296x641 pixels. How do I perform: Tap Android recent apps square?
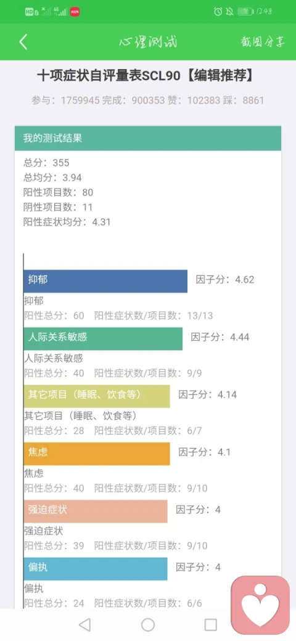point(210,624)
